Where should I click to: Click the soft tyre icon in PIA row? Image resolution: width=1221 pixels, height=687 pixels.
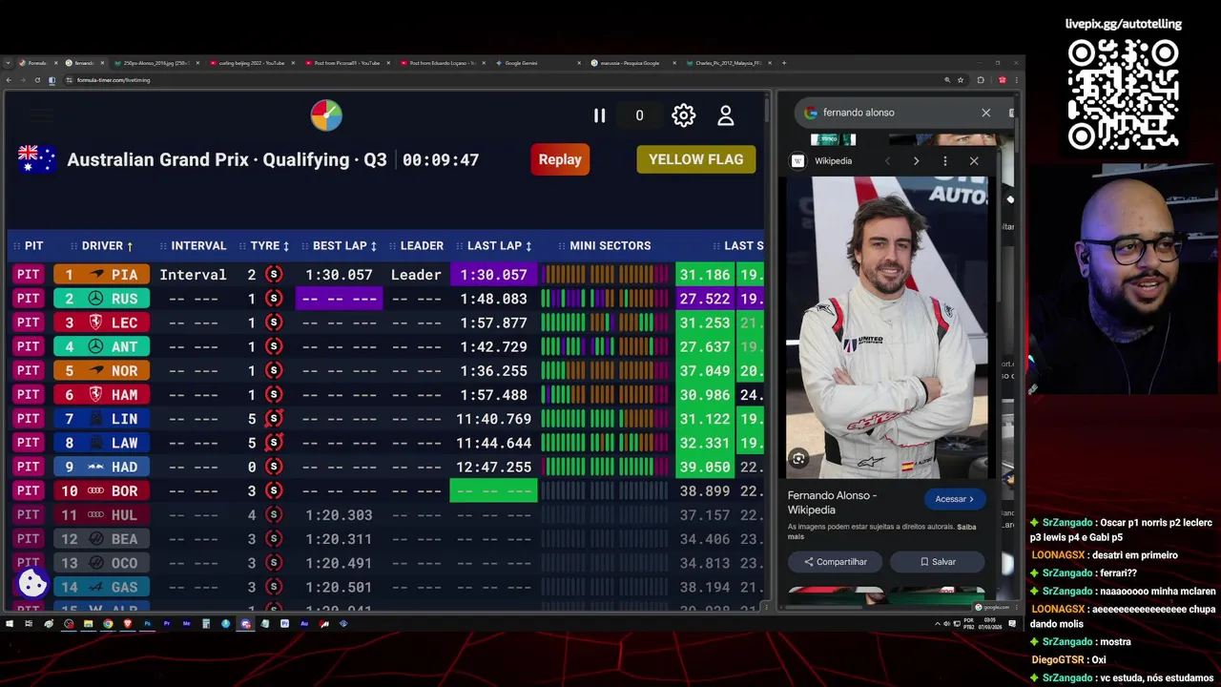pos(275,275)
